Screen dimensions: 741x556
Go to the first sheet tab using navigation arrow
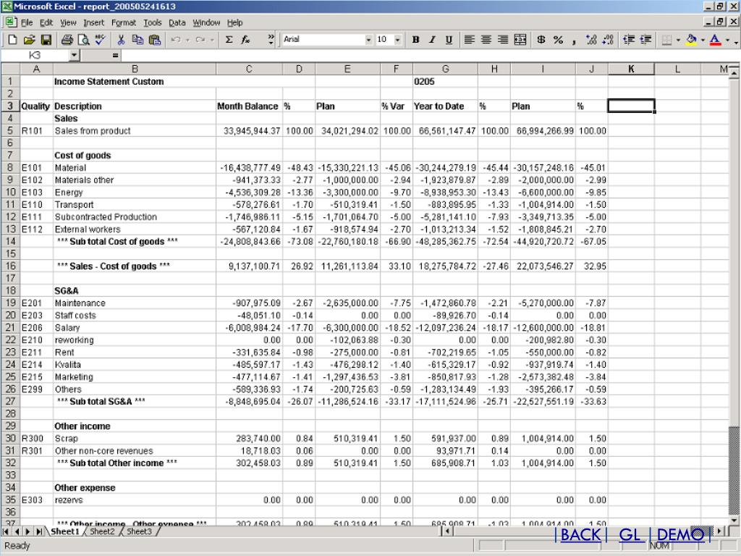tap(6, 532)
